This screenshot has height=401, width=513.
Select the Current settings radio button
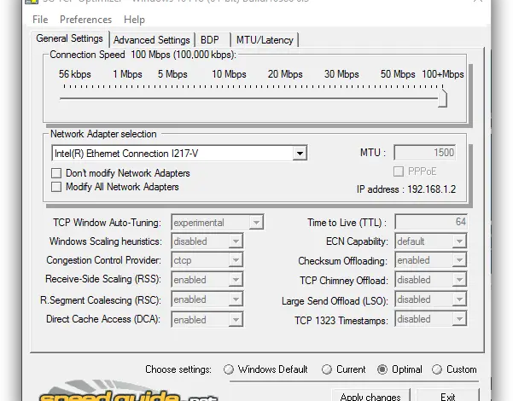(x=327, y=369)
